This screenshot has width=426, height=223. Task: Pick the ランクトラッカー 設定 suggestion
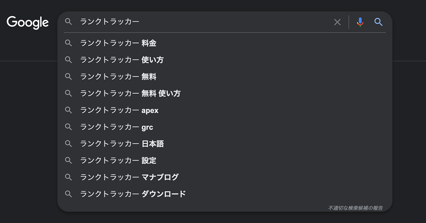coord(118,160)
